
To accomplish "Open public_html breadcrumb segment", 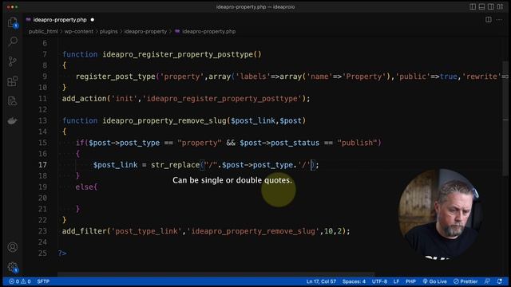I will (x=43, y=32).
